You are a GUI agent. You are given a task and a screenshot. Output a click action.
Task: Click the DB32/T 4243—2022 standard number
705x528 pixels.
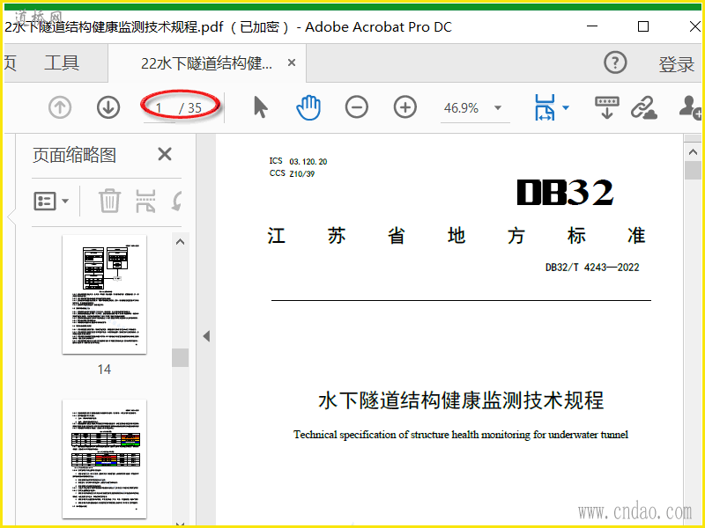[592, 268]
